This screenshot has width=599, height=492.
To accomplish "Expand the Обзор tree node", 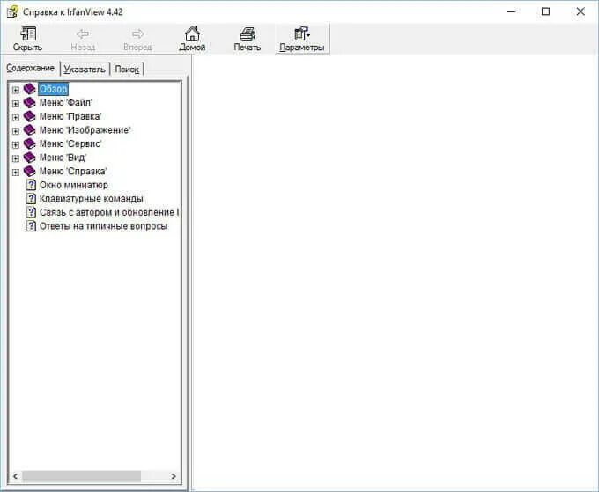I will (15, 90).
